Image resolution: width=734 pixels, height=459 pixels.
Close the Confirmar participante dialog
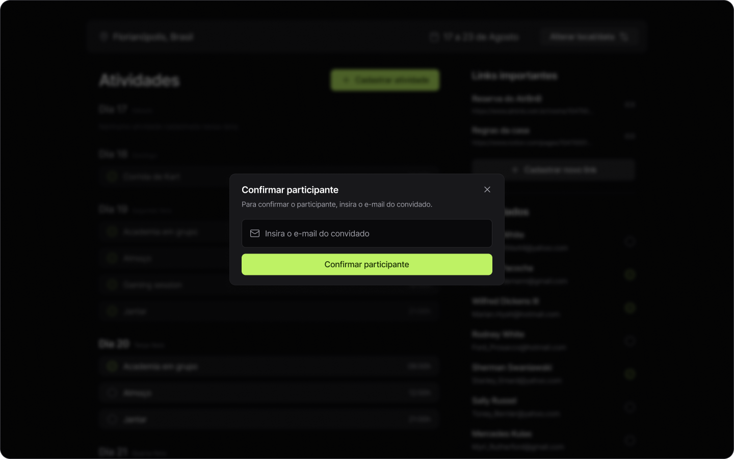(487, 189)
